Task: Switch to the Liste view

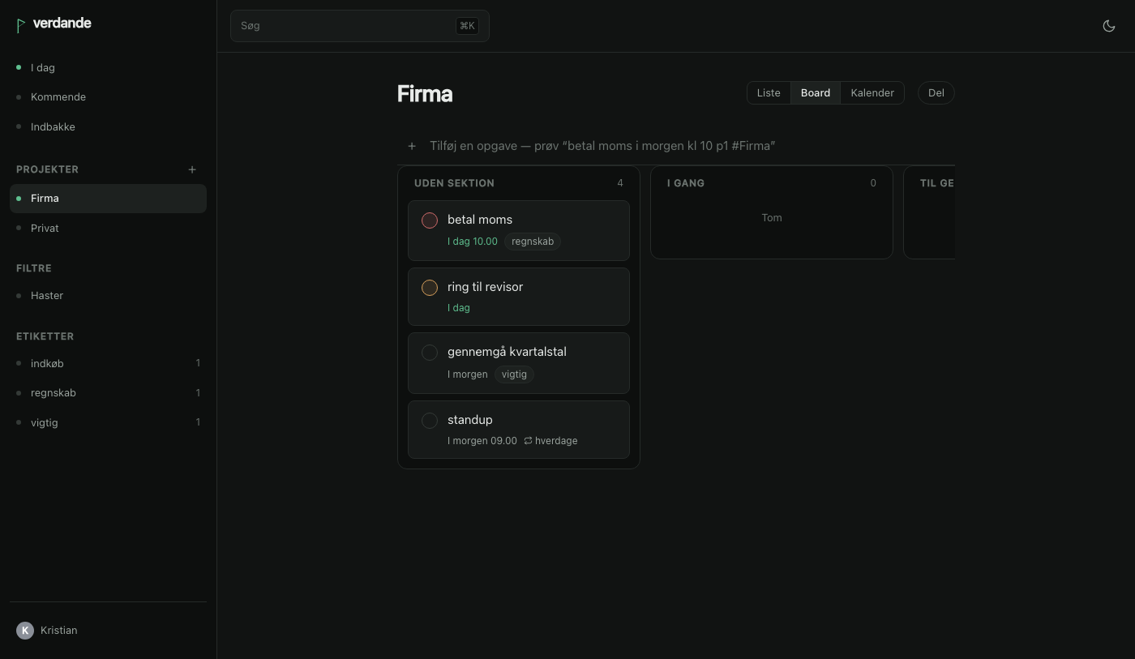Action: 769,92
